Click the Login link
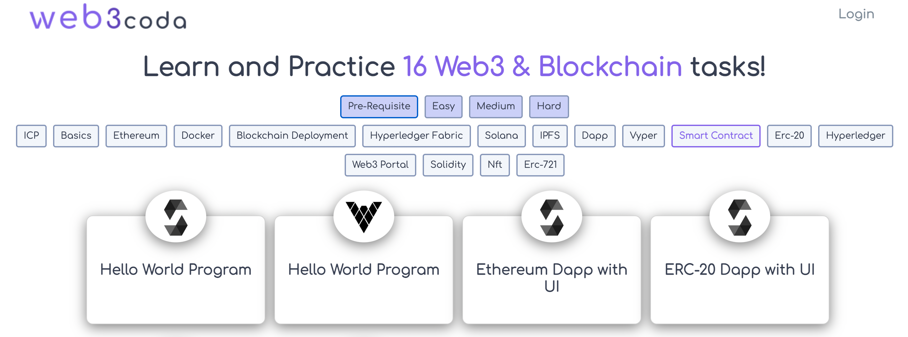This screenshot has height=337, width=908. [857, 14]
